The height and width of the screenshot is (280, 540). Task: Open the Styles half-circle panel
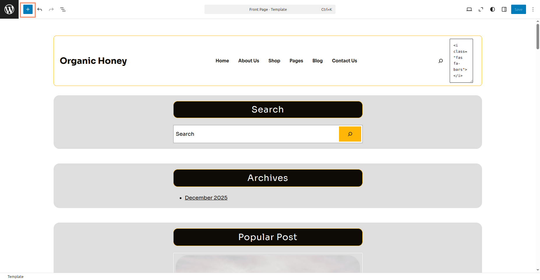coord(492,9)
